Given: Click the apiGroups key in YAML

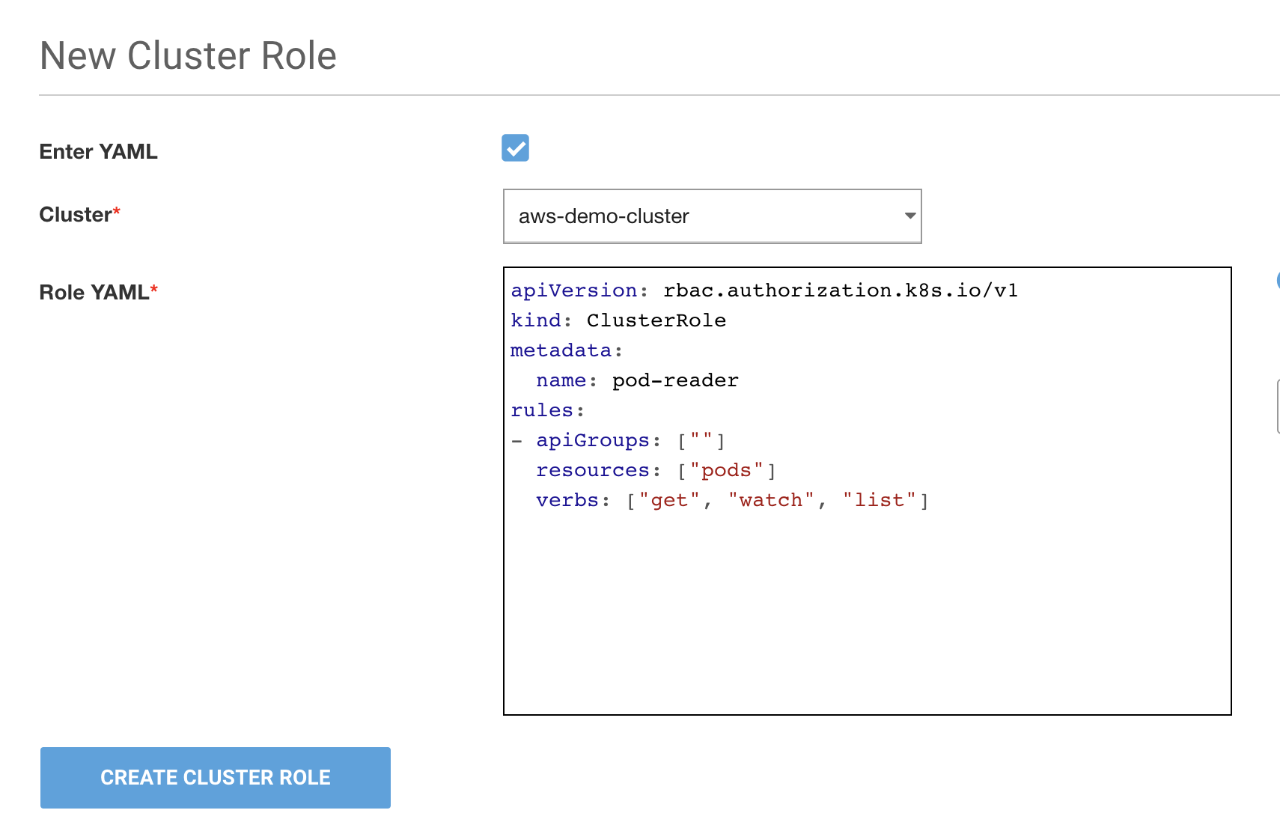Looking at the screenshot, I should click(x=592, y=440).
